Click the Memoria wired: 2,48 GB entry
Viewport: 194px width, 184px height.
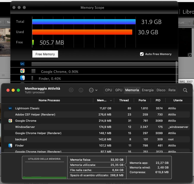[x=149, y=167]
